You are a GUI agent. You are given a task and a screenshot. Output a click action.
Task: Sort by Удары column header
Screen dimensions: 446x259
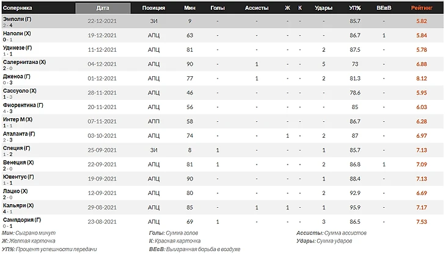[323, 8]
